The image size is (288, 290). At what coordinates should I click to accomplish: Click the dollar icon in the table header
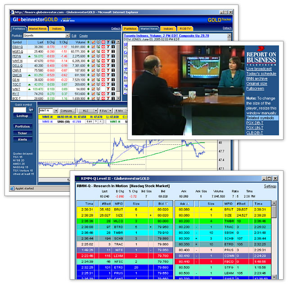coord(88,42)
